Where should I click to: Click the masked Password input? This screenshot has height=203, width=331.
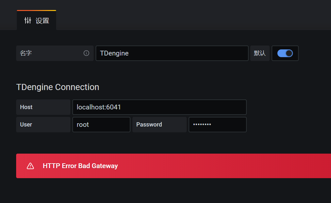[x=217, y=124]
